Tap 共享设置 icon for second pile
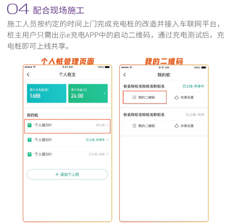This screenshot has height=223, width=227. [176, 126]
